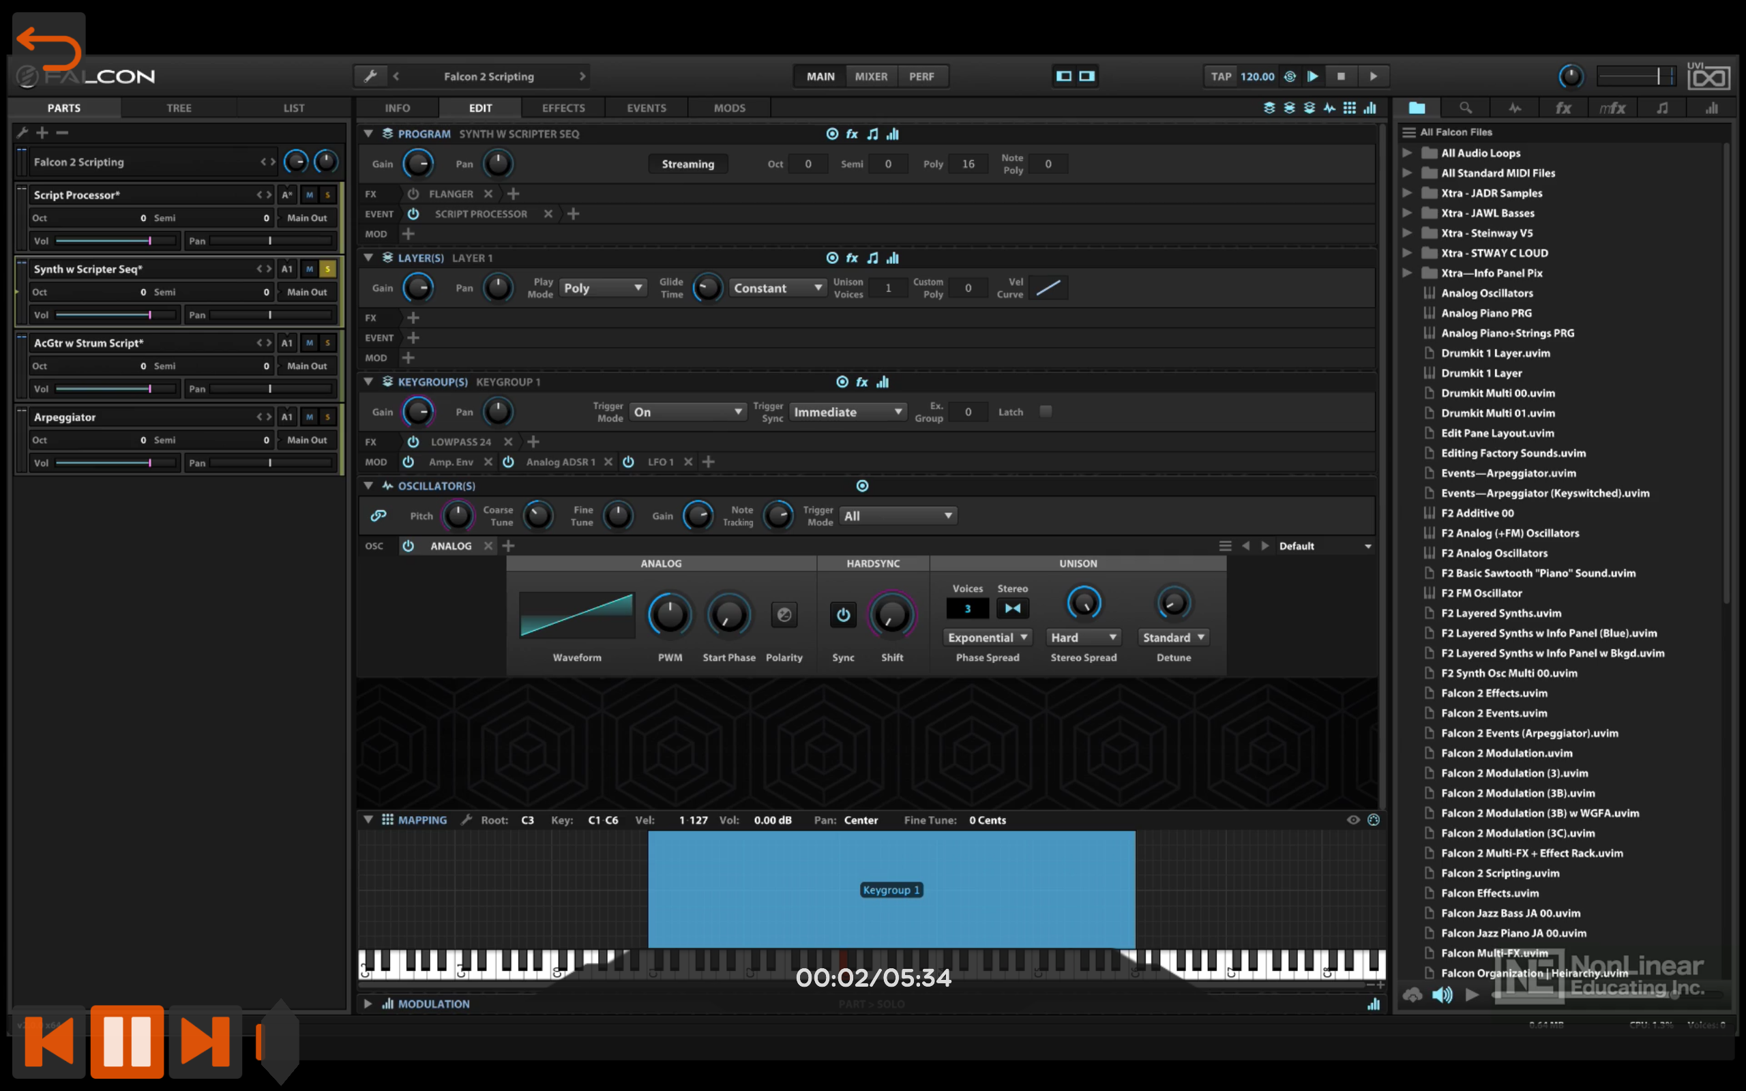Toggle power of the FLANGER effect
This screenshot has width=1746, height=1091.
[413, 194]
